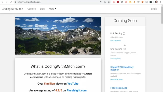This screenshot has width=163, height=92.
Task: Open the zoom magnifier icon
Action: click(x=105, y=2)
